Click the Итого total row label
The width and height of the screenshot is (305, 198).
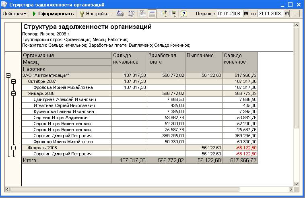click(29, 160)
